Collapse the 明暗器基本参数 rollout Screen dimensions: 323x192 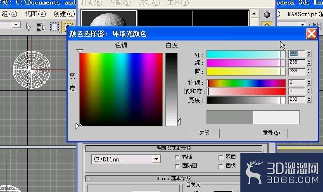[173, 148]
